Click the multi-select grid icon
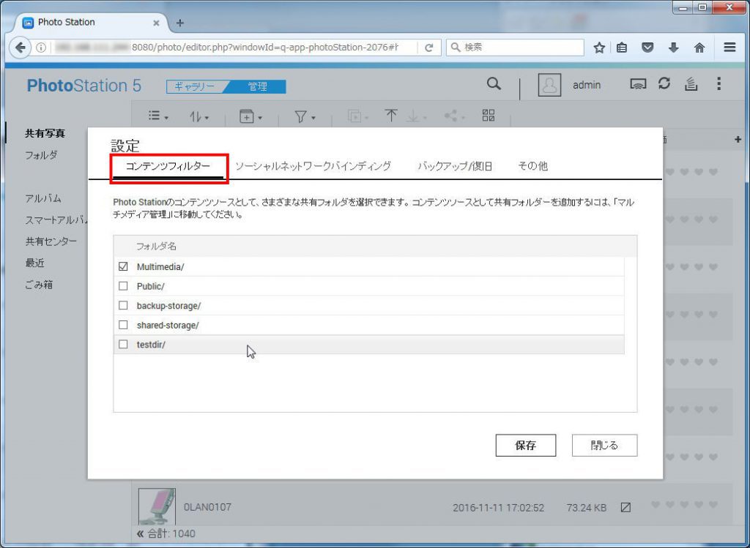Screen dimensions: 750x548 click(x=489, y=115)
